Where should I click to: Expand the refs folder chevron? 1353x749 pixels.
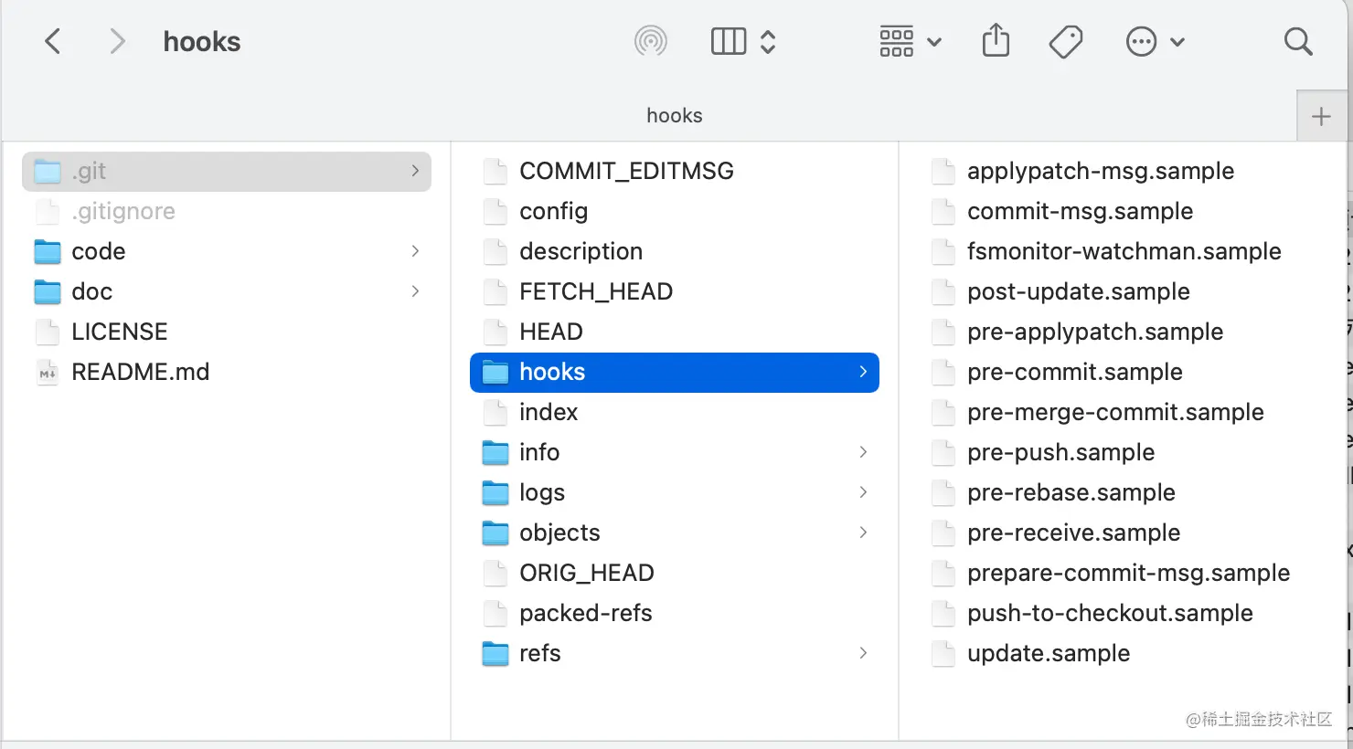coord(863,653)
